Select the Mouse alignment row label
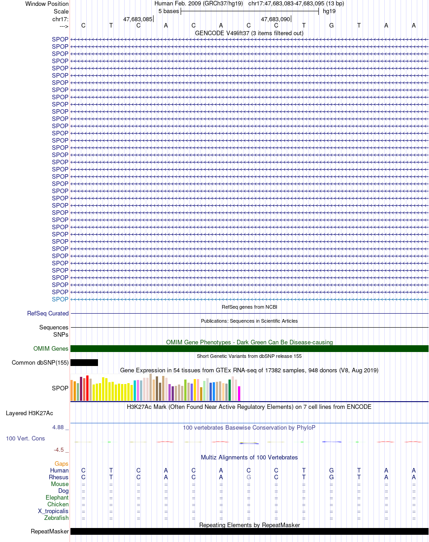 (x=60, y=484)
